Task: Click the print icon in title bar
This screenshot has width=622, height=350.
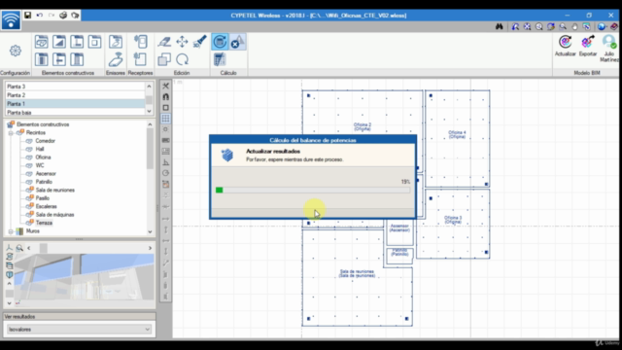Action: tap(63, 16)
